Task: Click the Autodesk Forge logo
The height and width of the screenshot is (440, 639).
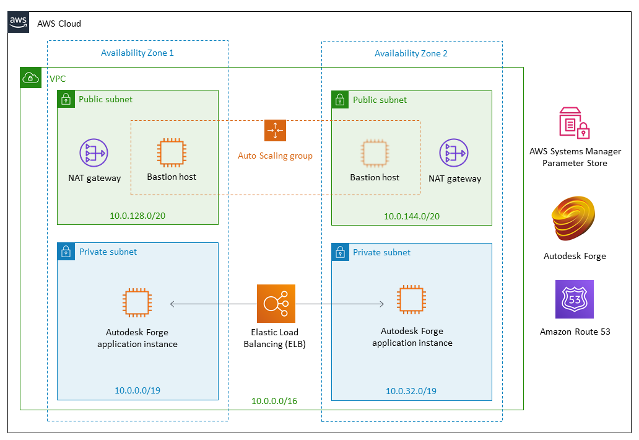Action: [x=573, y=218]
